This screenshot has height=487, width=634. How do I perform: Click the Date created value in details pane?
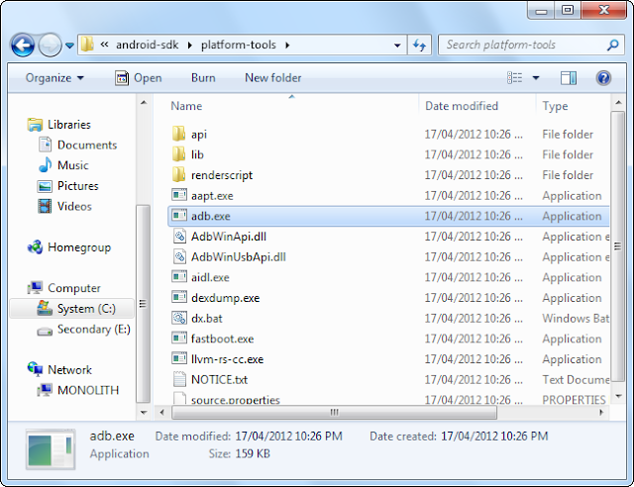(x=494, y=437)
